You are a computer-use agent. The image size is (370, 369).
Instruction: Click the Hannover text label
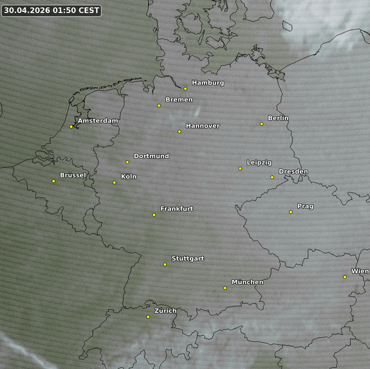(x=202, y=126)
